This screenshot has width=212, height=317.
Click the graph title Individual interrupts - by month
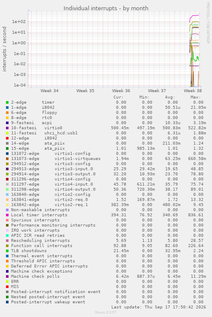[x=106, y=8]
